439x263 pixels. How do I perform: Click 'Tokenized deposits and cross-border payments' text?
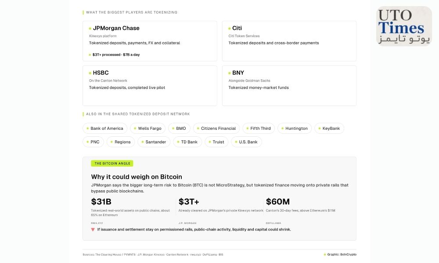(273, 43)
